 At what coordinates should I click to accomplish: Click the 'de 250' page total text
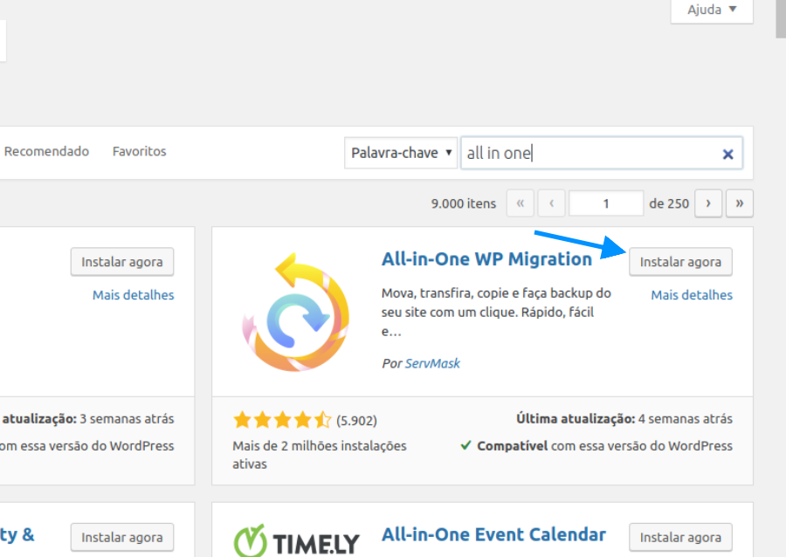point(669,203)
